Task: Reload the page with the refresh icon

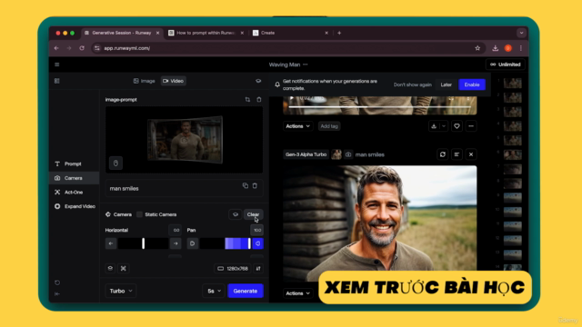Action: click(82, 48)
